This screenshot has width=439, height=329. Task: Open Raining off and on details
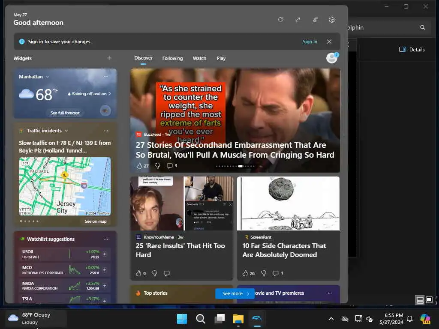pyautogui.click(x=89, y=94)
